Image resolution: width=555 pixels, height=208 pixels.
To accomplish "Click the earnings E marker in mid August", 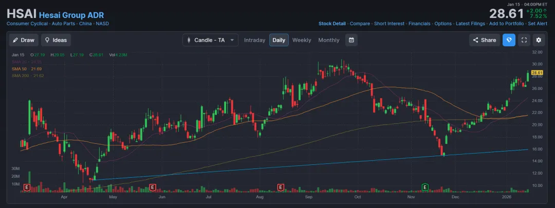I will pos(281,187).
